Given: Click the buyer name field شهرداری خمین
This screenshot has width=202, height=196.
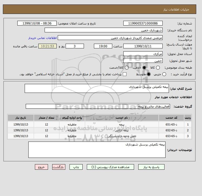Looking at the screenshot, I should (x=104, y=30).
